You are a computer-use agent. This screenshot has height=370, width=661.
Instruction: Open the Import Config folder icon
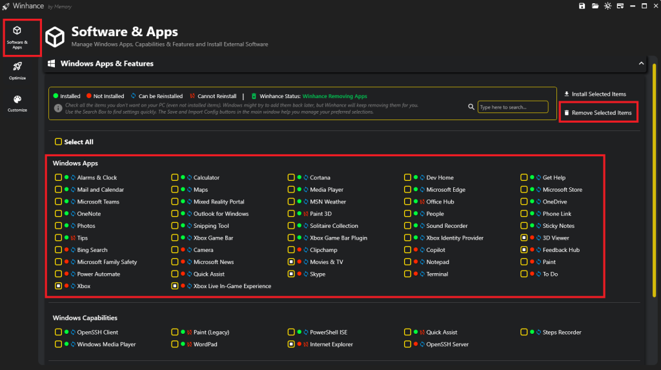(595, 6)
